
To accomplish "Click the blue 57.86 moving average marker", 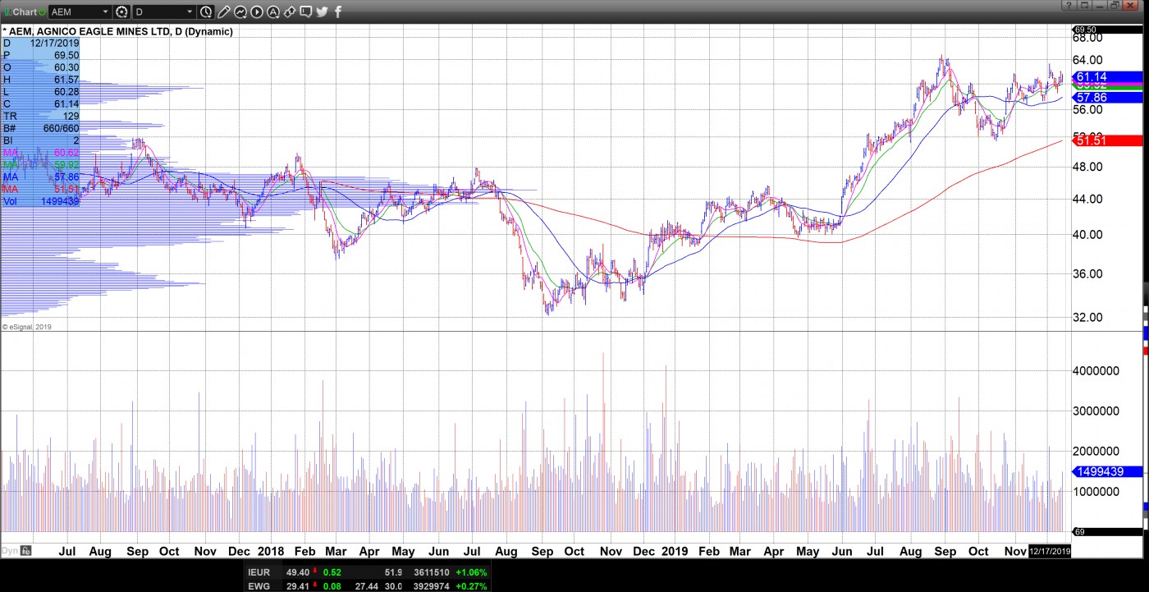I will click(1107, 97).
